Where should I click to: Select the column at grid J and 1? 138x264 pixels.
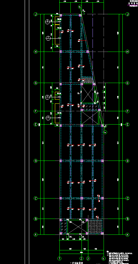pyautogui.click(x=61, y=15)
